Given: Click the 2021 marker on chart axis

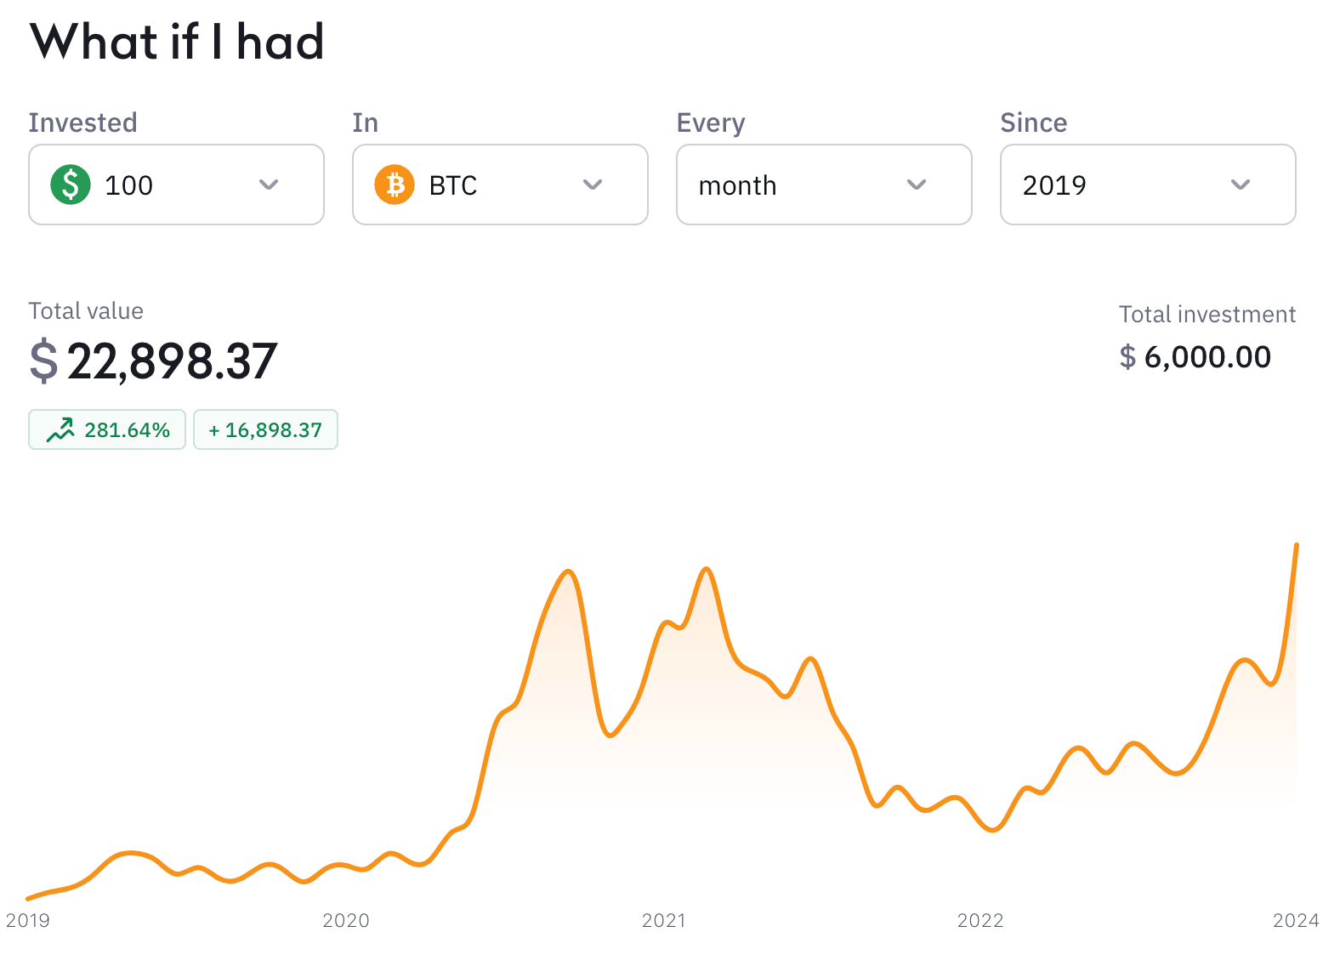Looking at the screenshot, I should [x=664, y=920].
